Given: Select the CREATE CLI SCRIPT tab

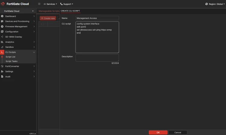Looking at the screenshot, I should pos(70,11).
